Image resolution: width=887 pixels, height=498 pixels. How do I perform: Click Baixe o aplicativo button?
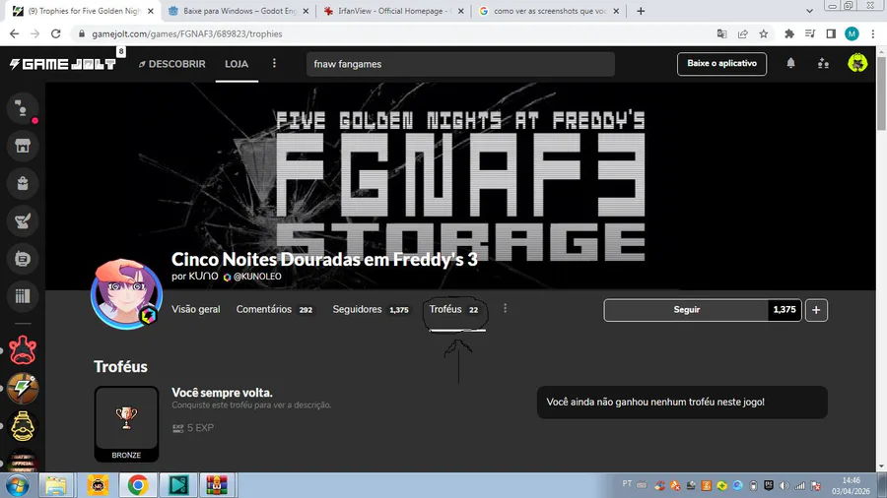pos(721,63)
